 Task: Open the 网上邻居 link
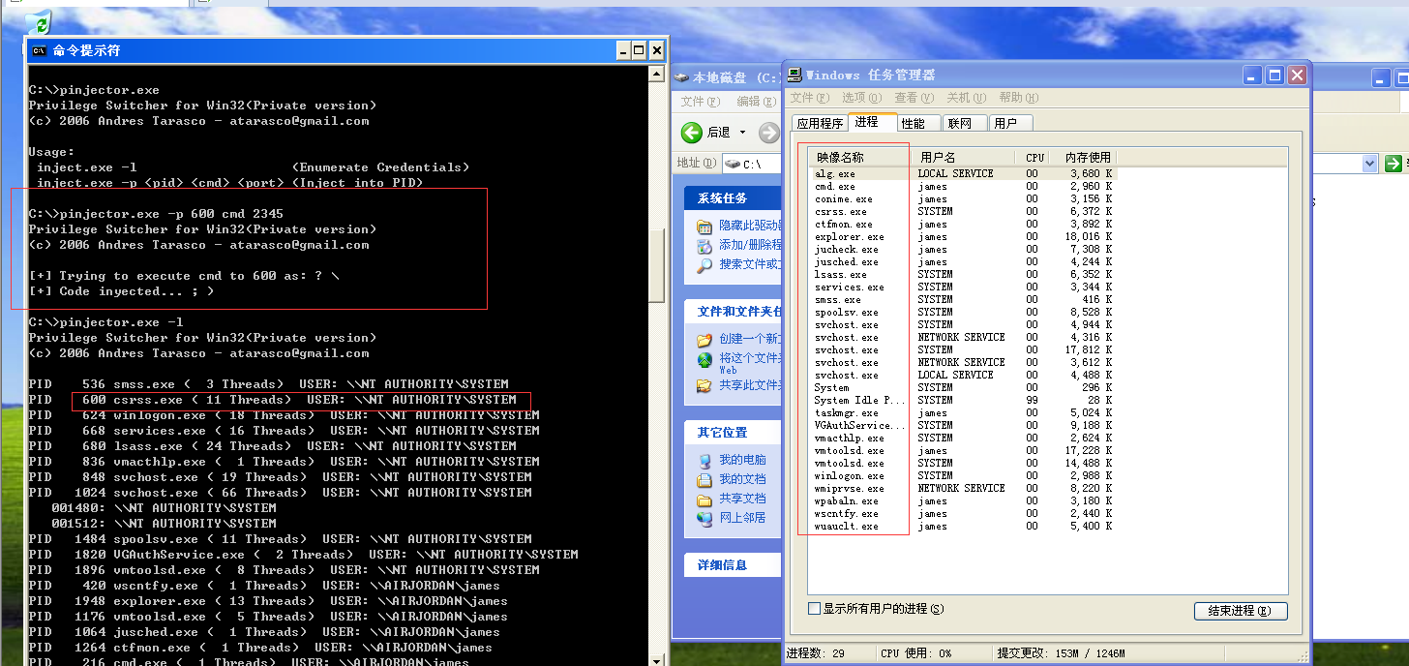pyautogui.click(x=742, y=518)
